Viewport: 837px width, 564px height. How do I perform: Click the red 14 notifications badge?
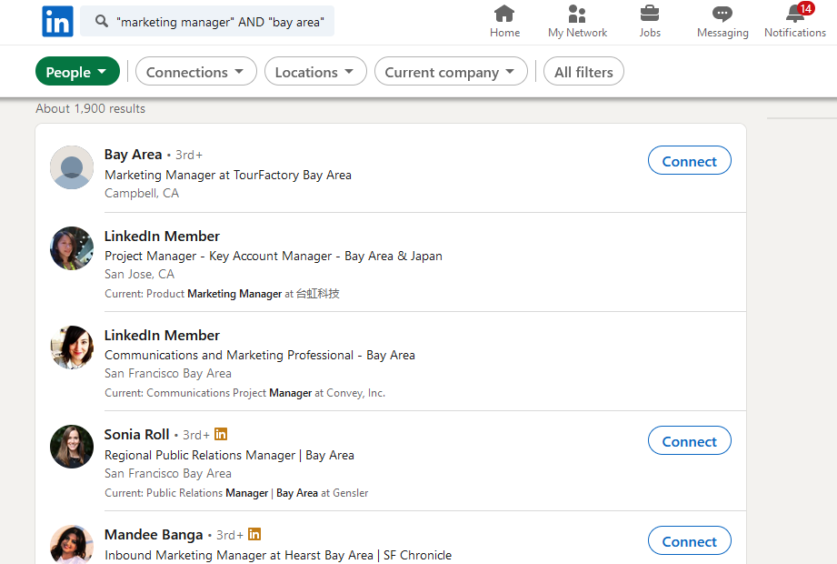coord(805,8)
